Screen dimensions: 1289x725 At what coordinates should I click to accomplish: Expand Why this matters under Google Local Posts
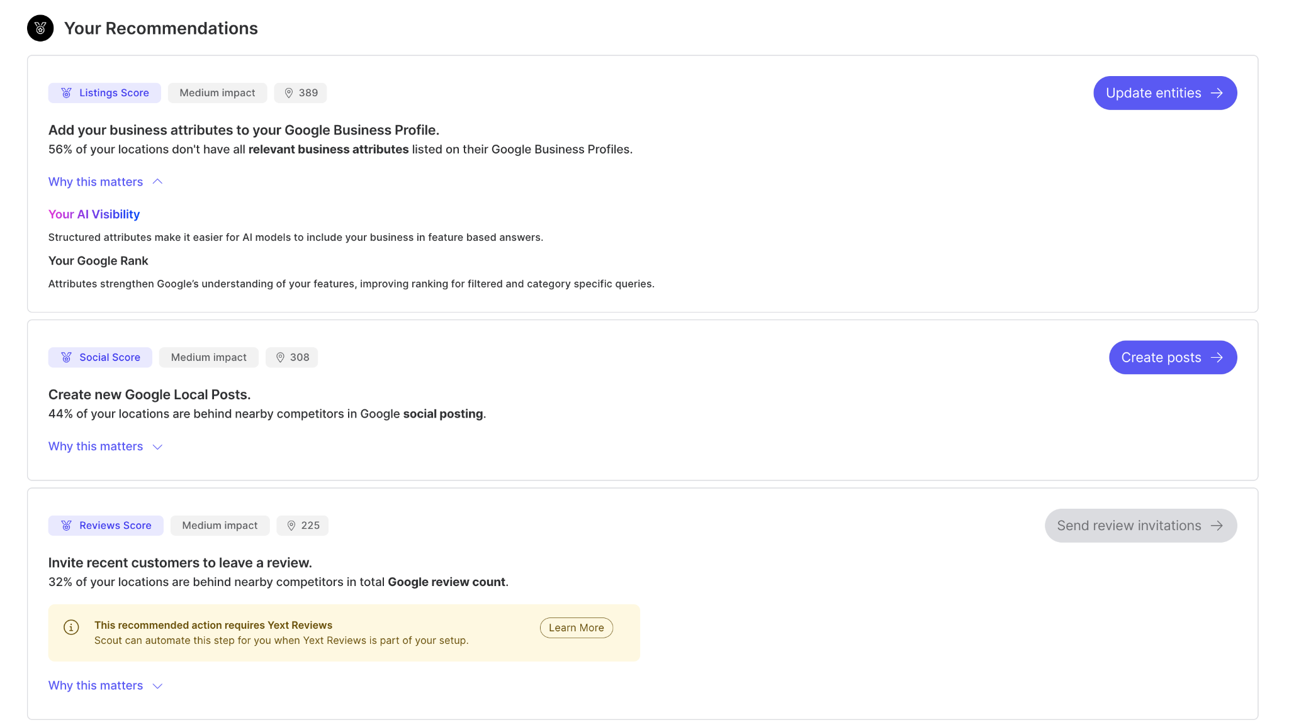[x=105, y=446]
